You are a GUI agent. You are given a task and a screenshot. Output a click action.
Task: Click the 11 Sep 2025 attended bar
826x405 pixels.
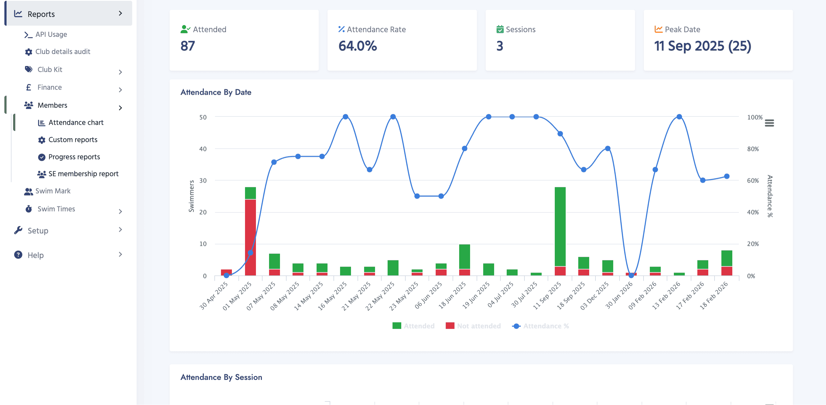560,227
